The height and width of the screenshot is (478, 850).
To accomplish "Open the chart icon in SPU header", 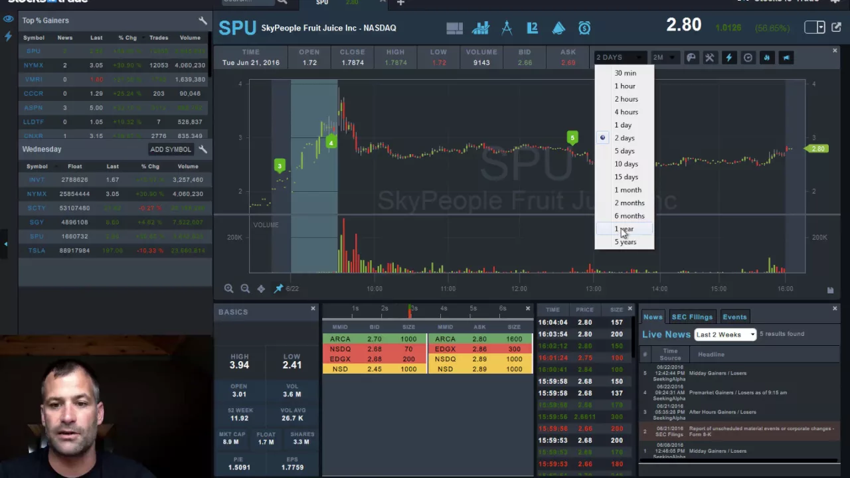I will 480,28.
